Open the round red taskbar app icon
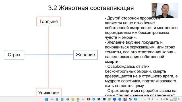The height and width of the screenshot is (102, 182). pyautogui.click(x=88, y=99)
